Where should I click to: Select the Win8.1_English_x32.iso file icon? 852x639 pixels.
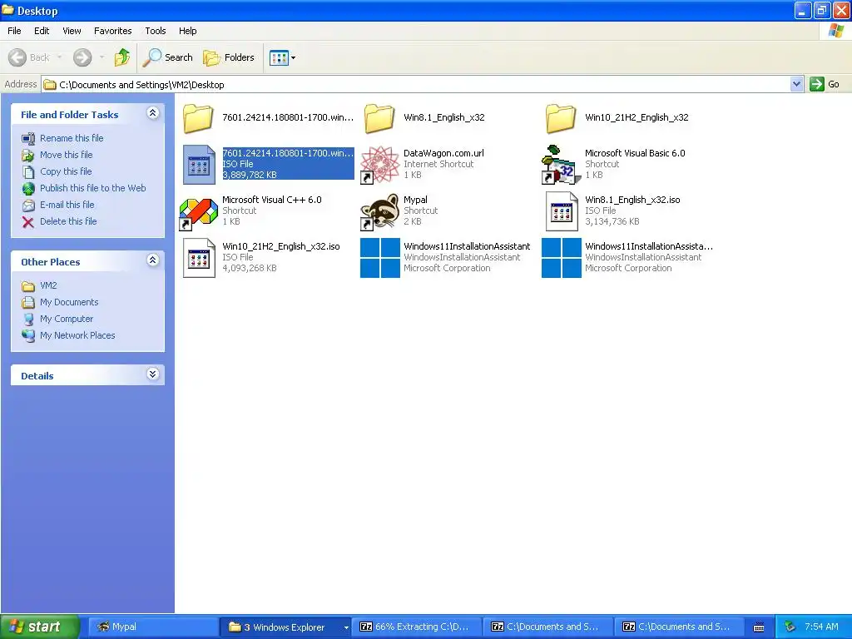pyautogui.click(x=562, y=211)
